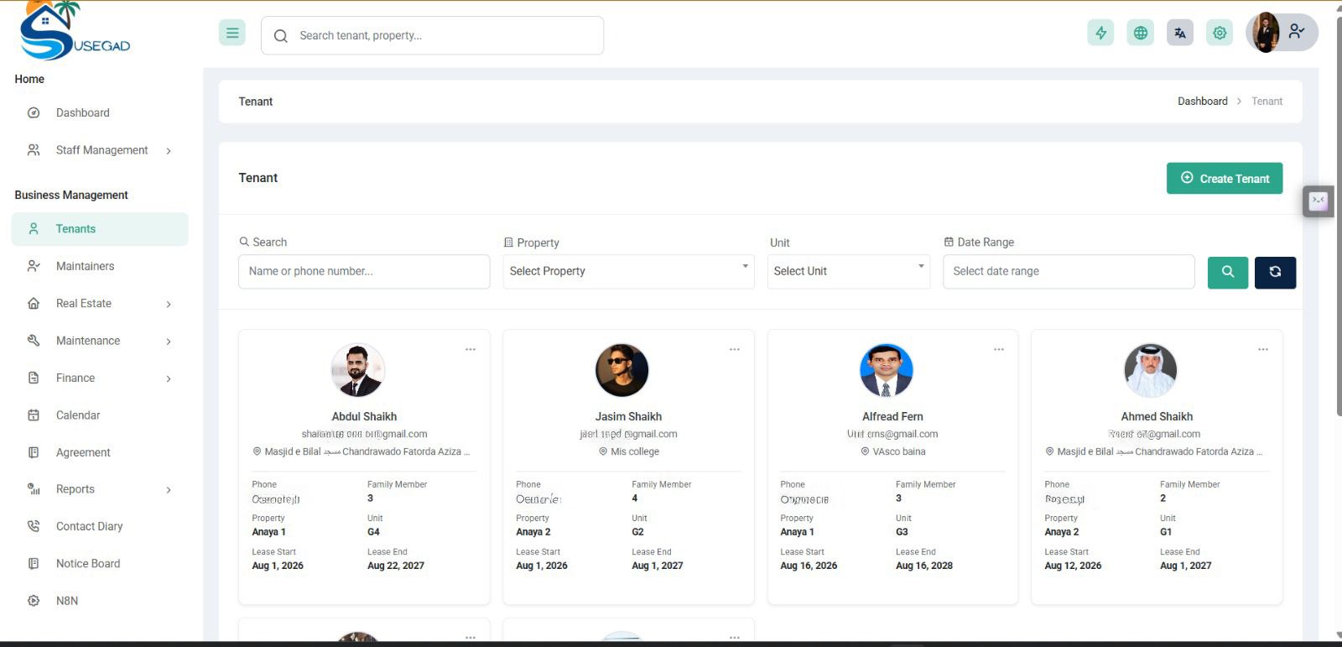Focus the top search tenant, property field

tap(432, 35)
